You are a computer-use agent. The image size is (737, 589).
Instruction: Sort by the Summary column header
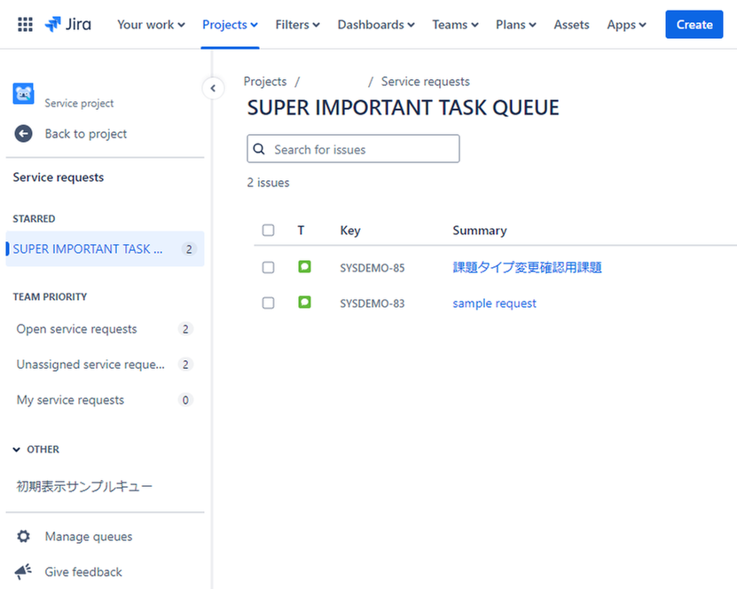480,231
